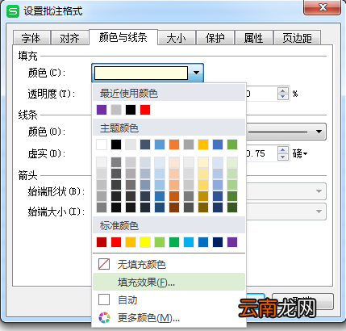Close the 设置批注格式 dialog
The width and height of the screenshot is (346, 331).
[x=323, y=7]
